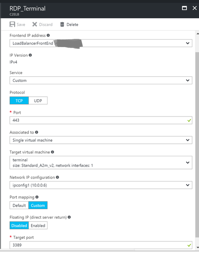Click info icon next to Port mapping
Viewport: 199px width, 255px height.
(37, 197)
